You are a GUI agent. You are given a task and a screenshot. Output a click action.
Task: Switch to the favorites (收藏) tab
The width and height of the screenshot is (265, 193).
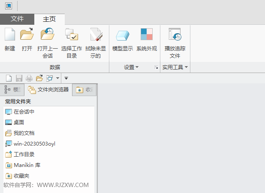click(x=84, y=90)
